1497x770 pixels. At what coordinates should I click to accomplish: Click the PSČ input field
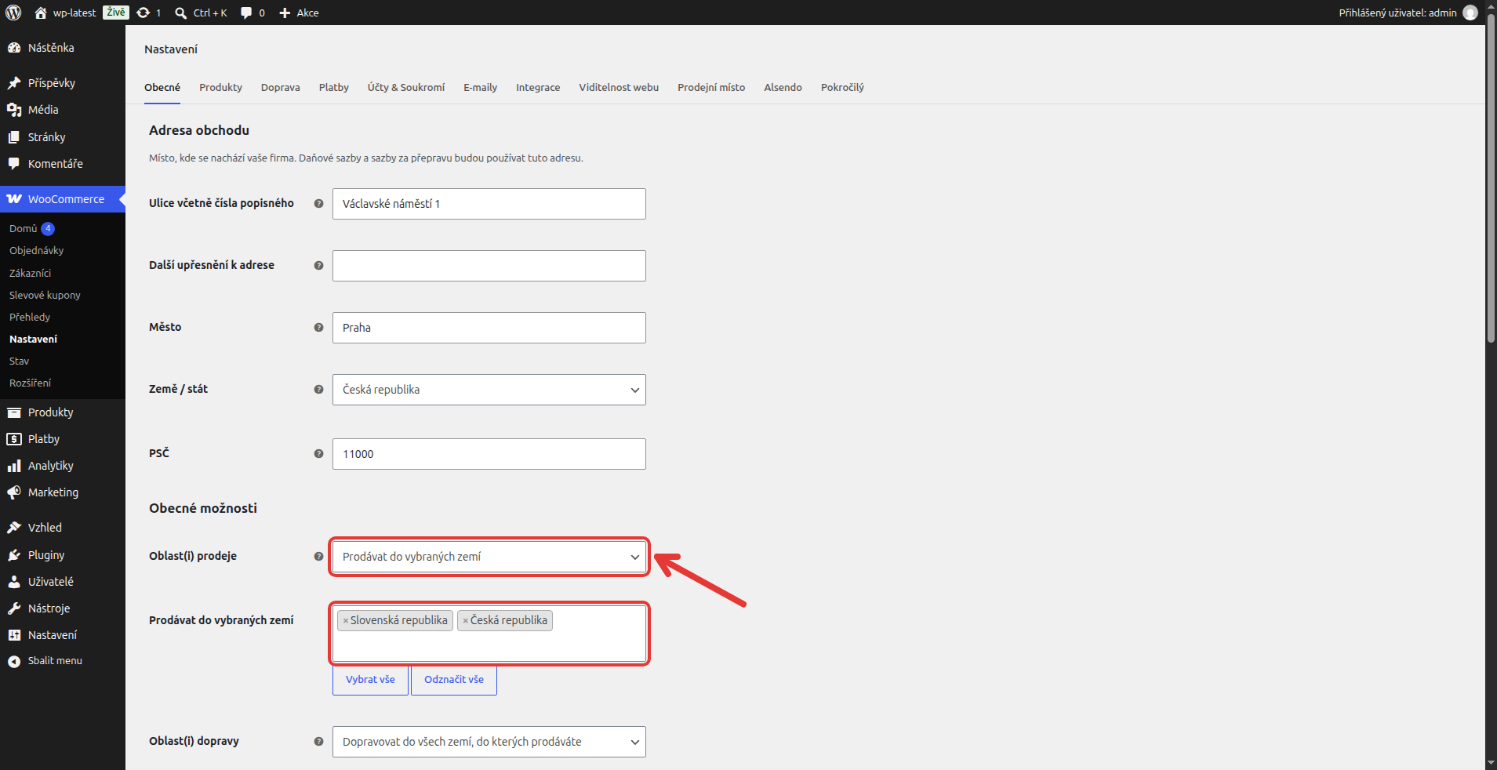(x=489, y=454)
